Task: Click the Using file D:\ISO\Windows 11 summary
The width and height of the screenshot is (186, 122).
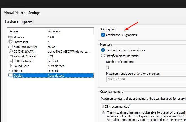Action: (x=69, y=52)
